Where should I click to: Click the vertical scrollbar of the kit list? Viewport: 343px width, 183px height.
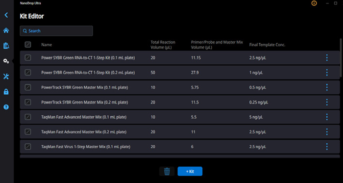(341, 57)
